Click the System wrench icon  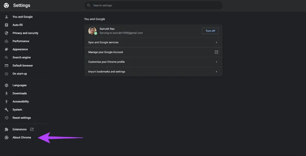(x=7, y=110)
